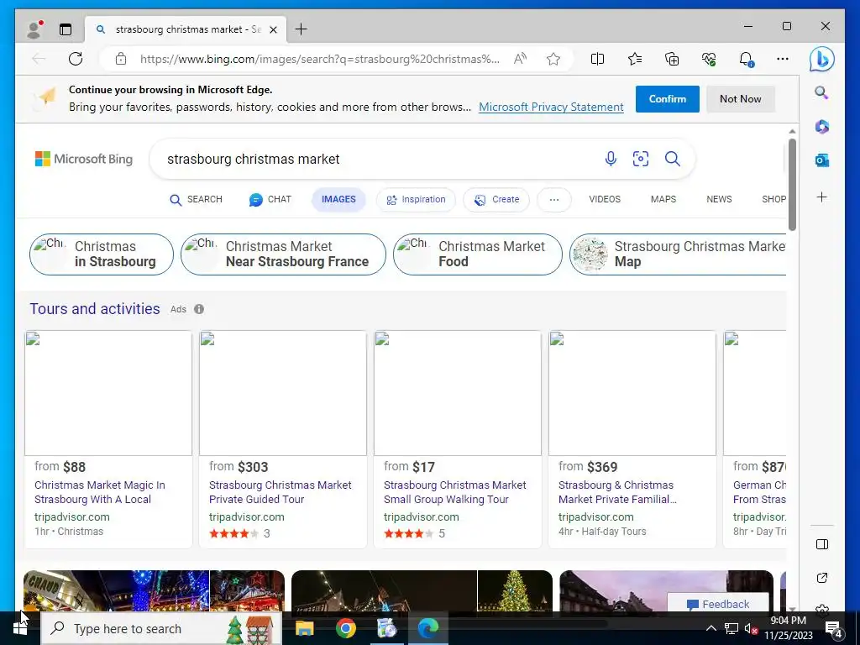860x645 pixels.
Task: Open sidebar search icon
Action: click(821, 92)
